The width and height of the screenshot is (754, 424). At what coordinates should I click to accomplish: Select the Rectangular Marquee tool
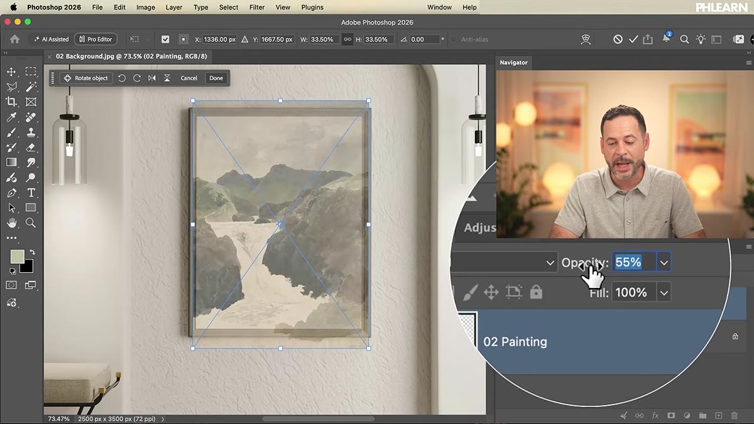(x=31, y=72)
